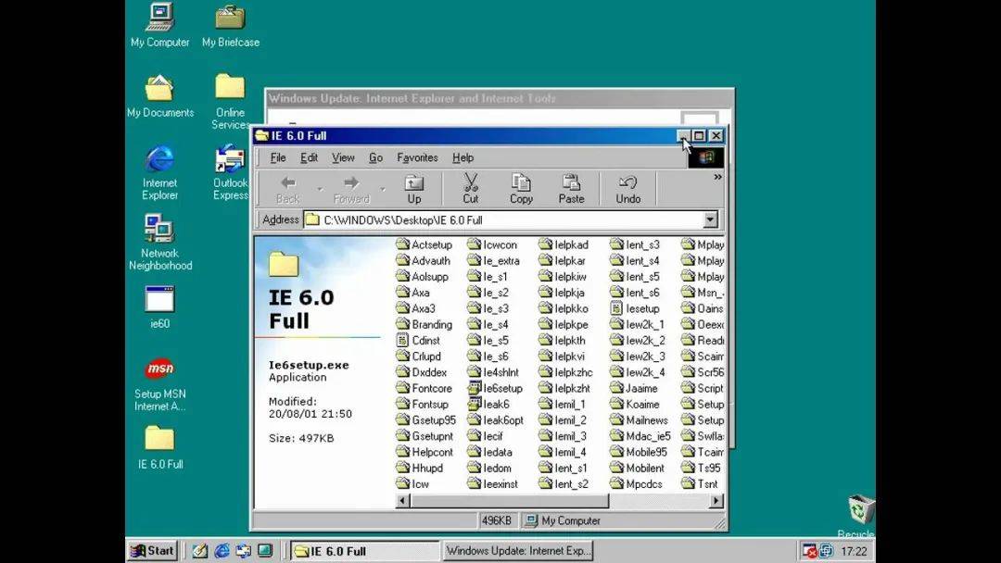
Task: Click the horizontal scrollbar right arrow
Action: (x=716, y=501)
